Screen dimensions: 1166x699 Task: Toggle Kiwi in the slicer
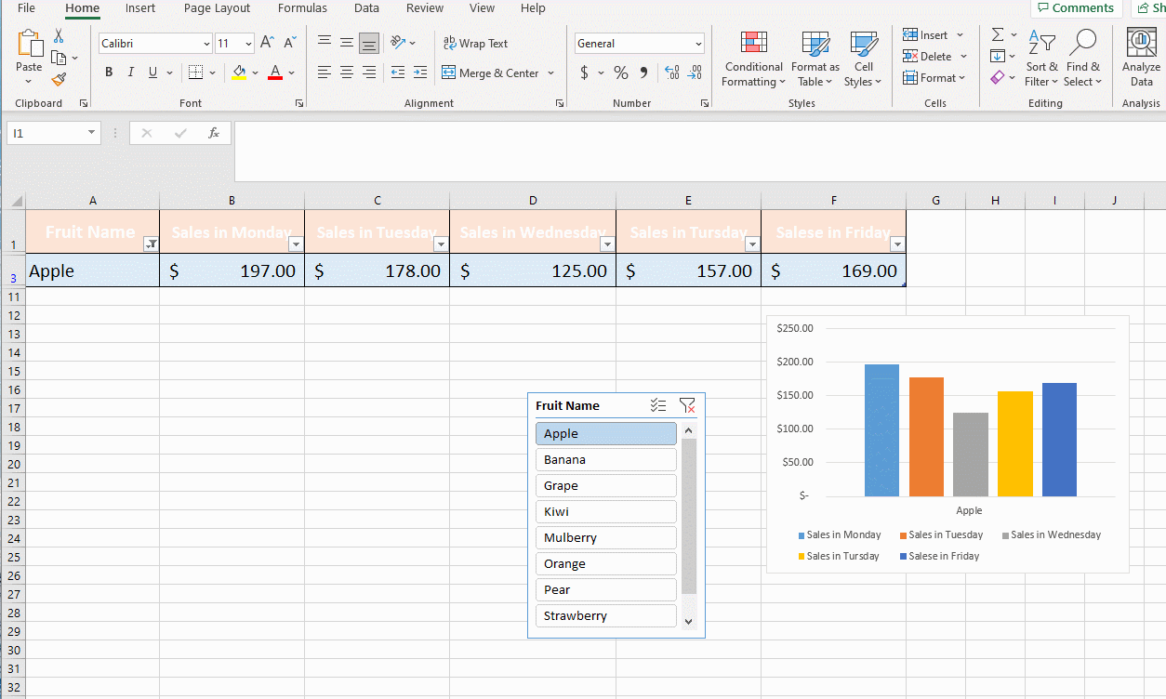tap(606, 511)
